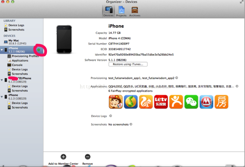Click the Remove button

point(88,160)
